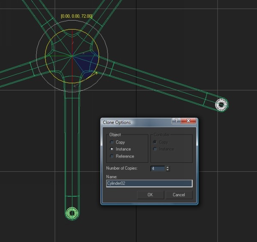Decrease Number of Copies with down arrow
The height and width of the screenshot is (242, 257).
(x=167, y=170)
